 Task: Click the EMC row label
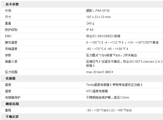coord(8,36)
